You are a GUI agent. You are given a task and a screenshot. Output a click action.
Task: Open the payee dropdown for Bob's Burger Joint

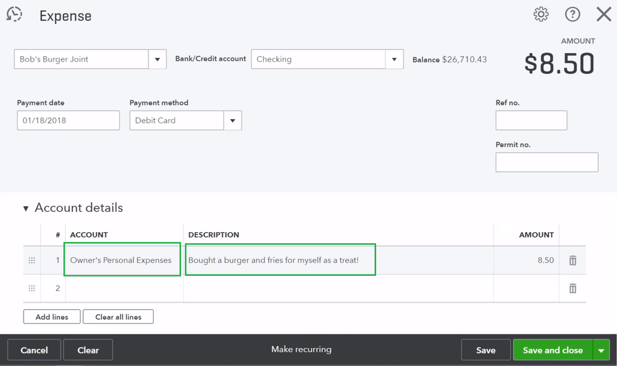point(157,59)
